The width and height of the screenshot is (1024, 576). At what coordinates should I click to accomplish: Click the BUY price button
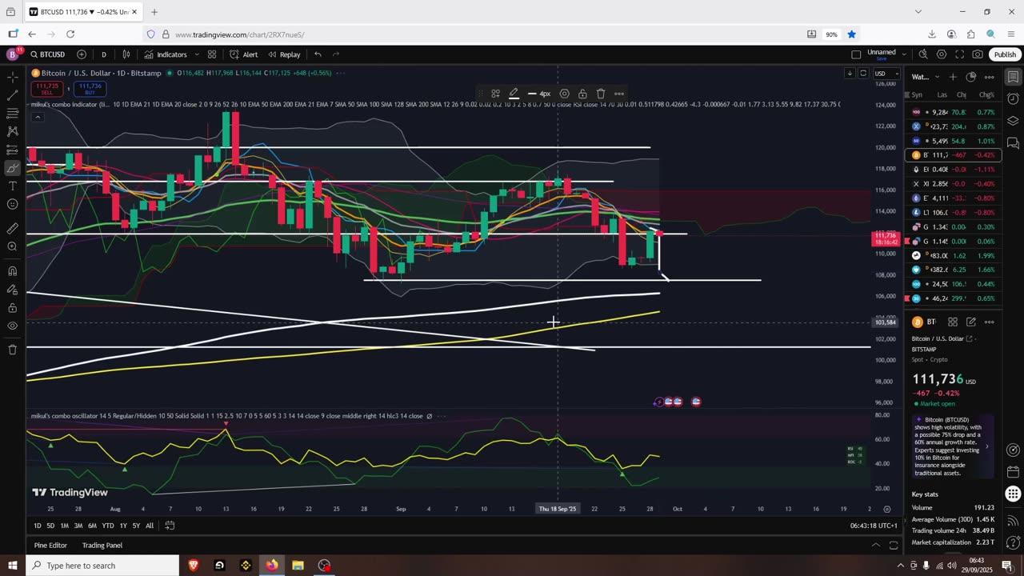90,88
